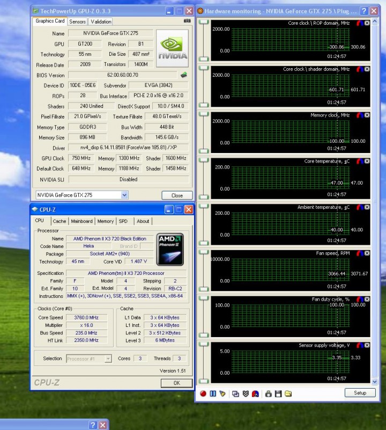Open a file with the yellow folder icon

point(288,393)
